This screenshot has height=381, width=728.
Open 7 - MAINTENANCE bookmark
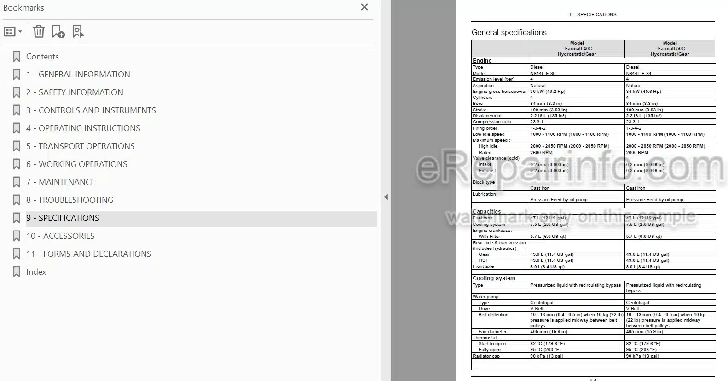click(60, 182)
